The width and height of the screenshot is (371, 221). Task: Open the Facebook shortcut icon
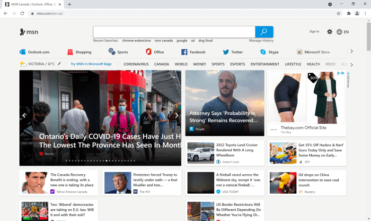[185, 52]
